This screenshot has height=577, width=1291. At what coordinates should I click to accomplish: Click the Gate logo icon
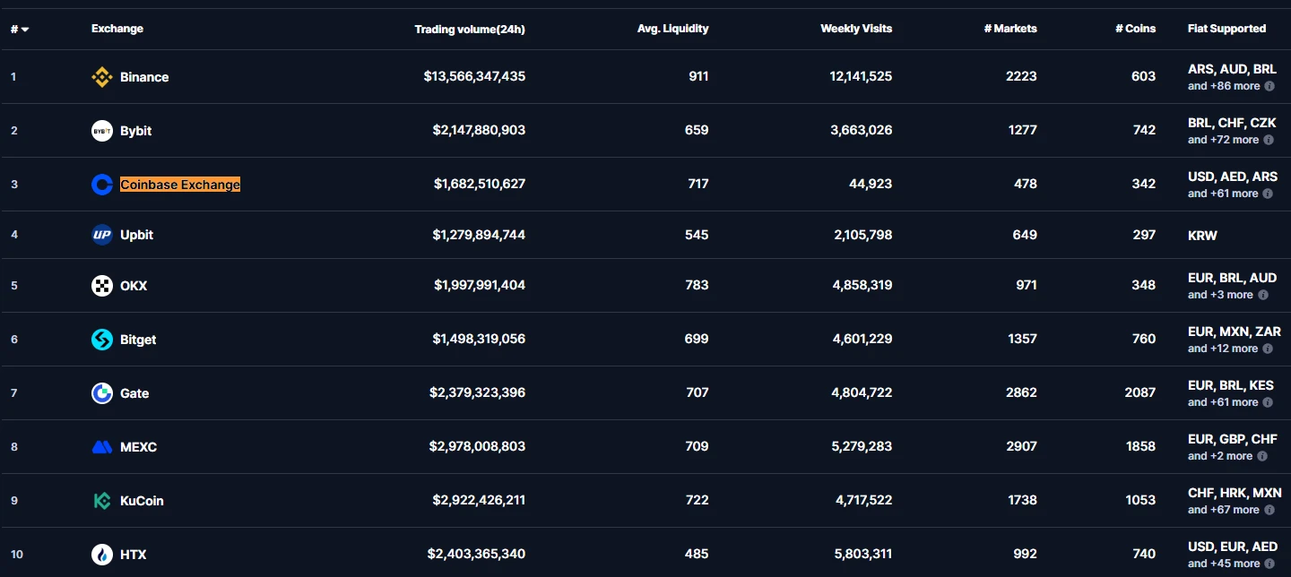pyautogui.click(x=102, y=393)
